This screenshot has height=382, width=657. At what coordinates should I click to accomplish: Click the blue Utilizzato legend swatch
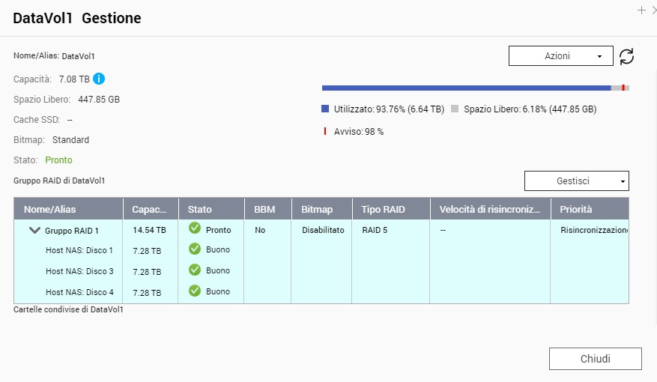click(325, 109)
